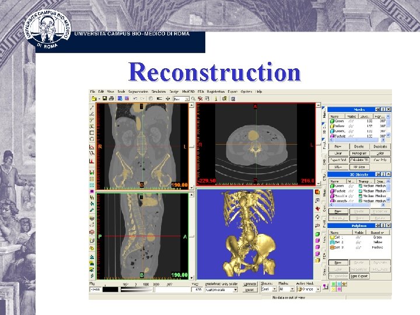420x315 pixels.
Task: Click the Open project folder icon
Action: [x=94, y=99]
